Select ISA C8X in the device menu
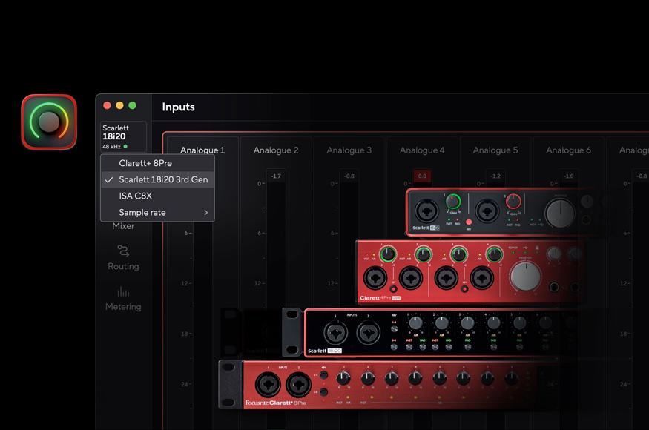Image resolution: width=649 pixels, height=430 pixels. 157,196
